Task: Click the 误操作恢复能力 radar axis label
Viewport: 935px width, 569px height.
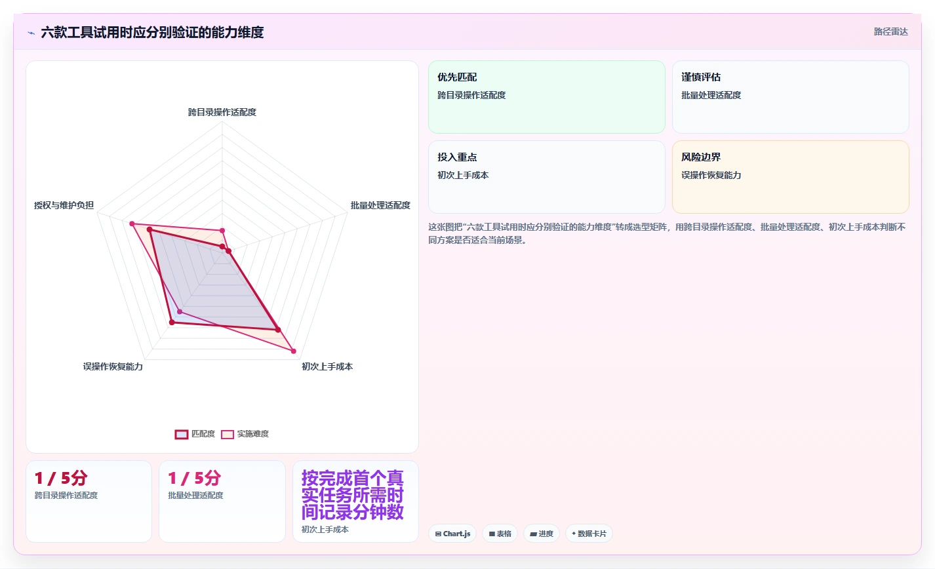Action: (x=113, y=366)
